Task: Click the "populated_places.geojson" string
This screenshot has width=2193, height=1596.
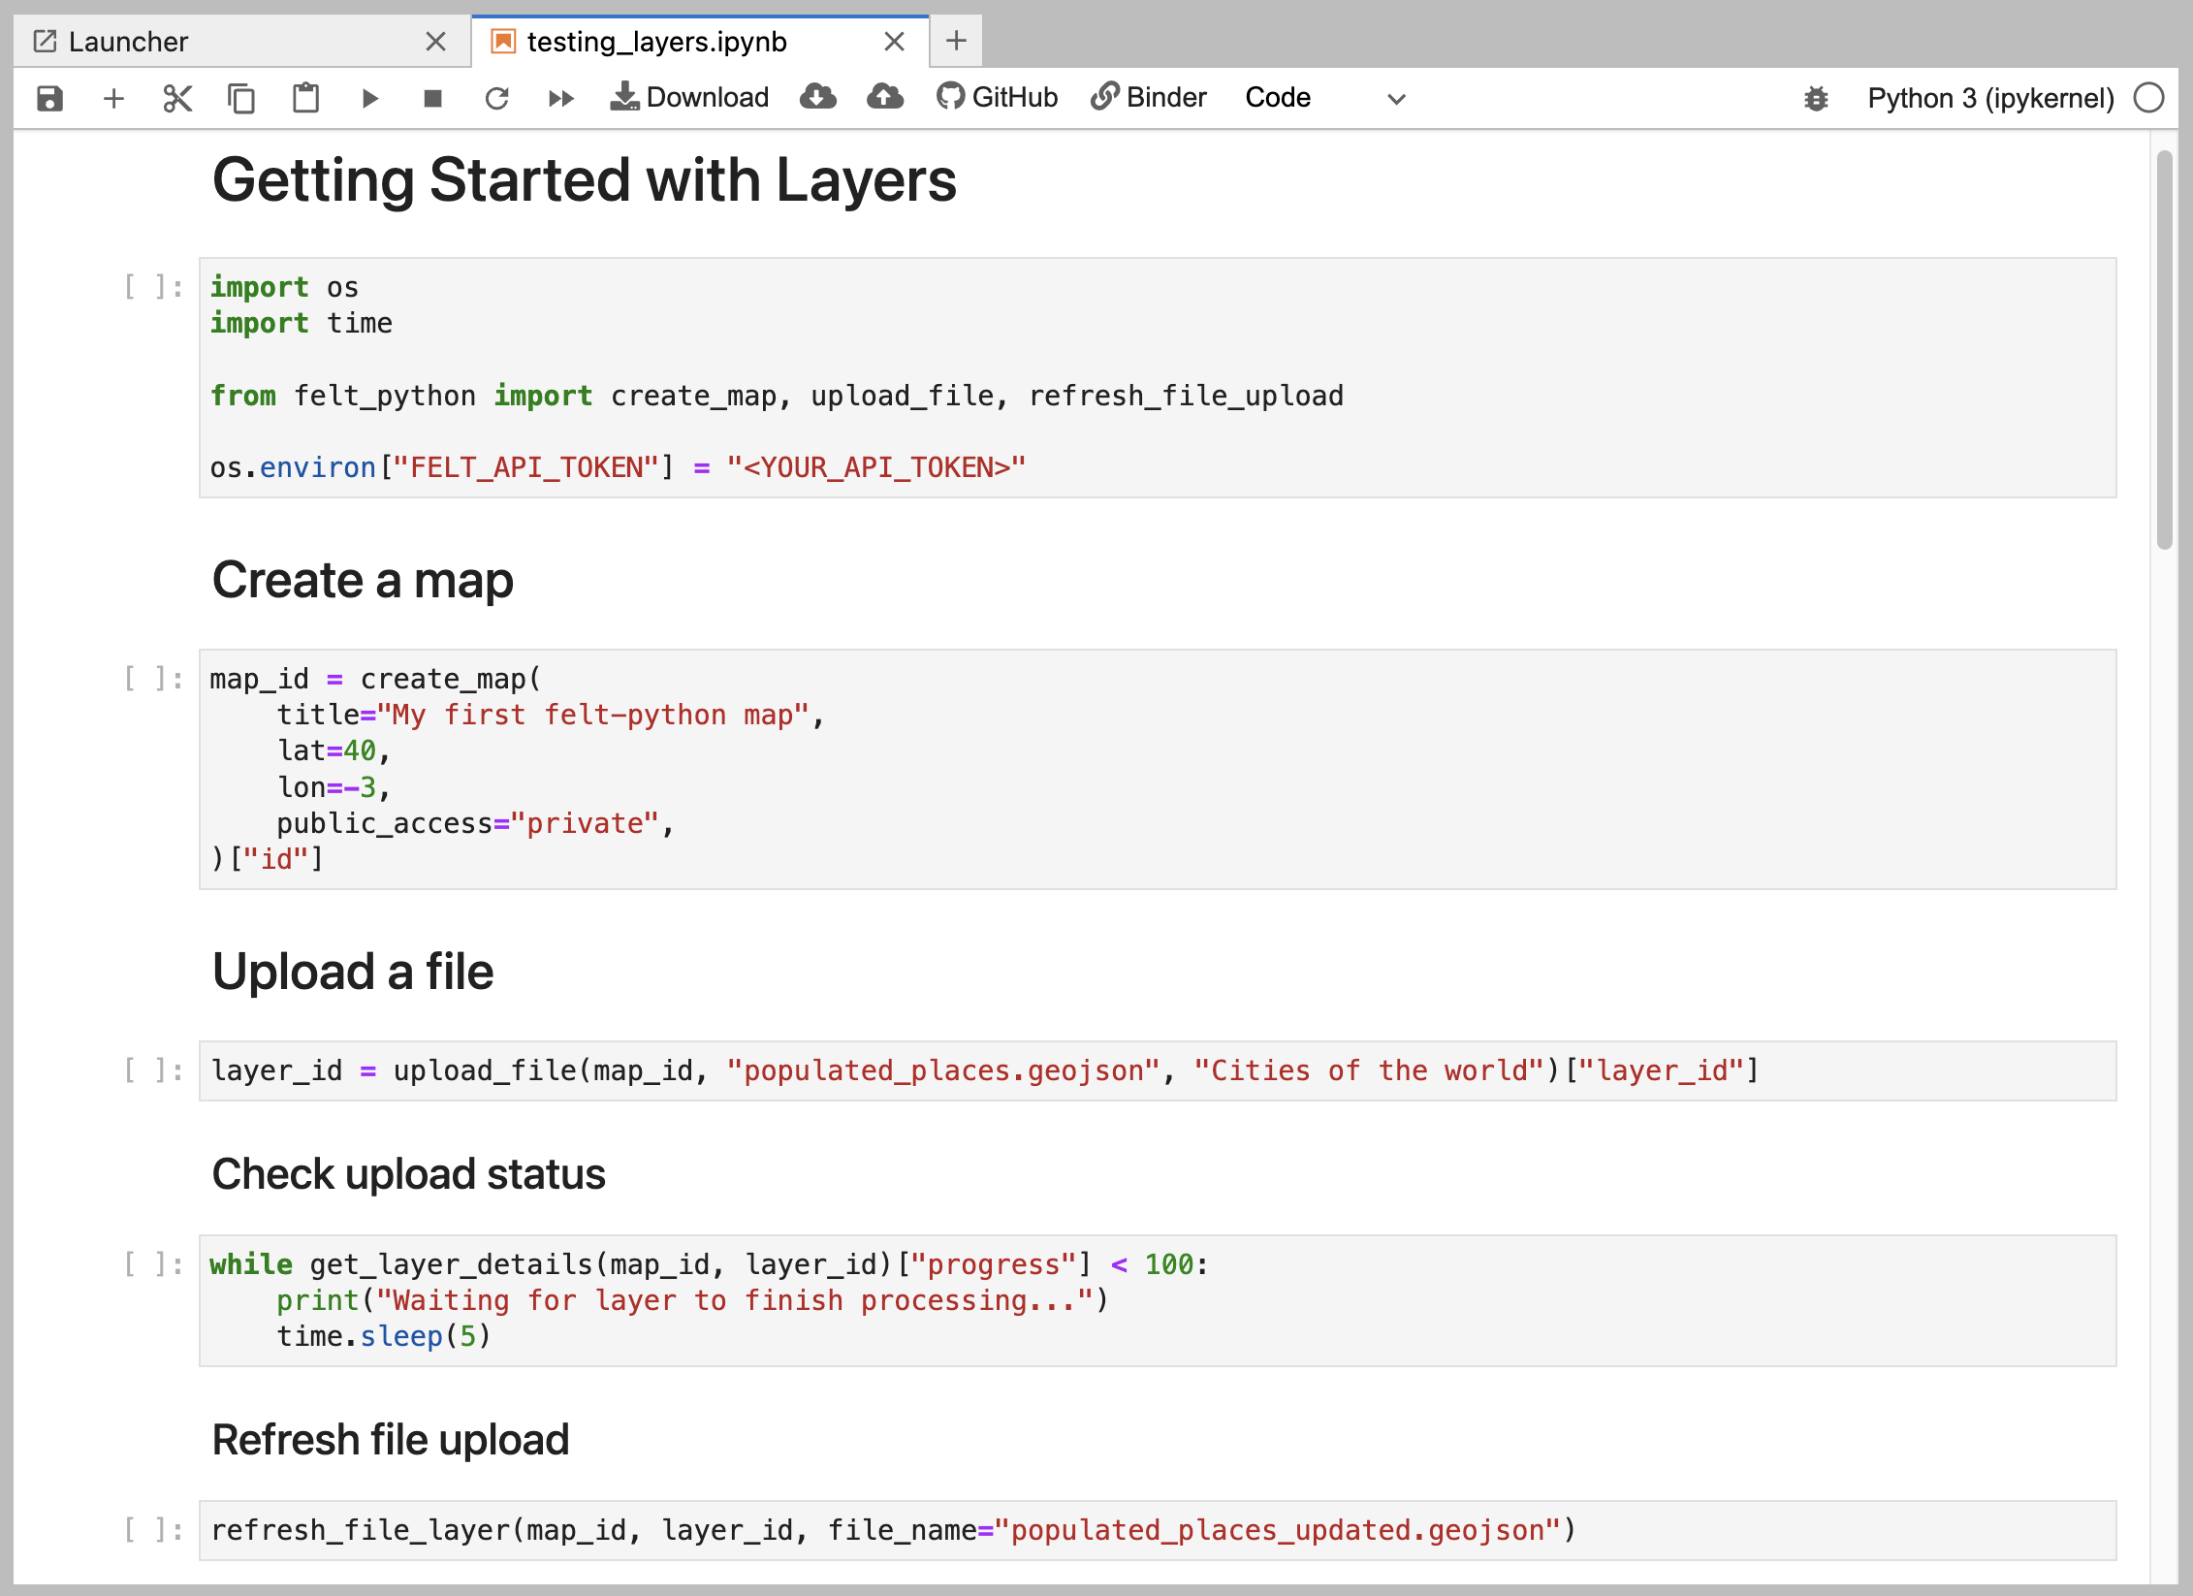Action: pyautogui.click(x=943, y=1070)
